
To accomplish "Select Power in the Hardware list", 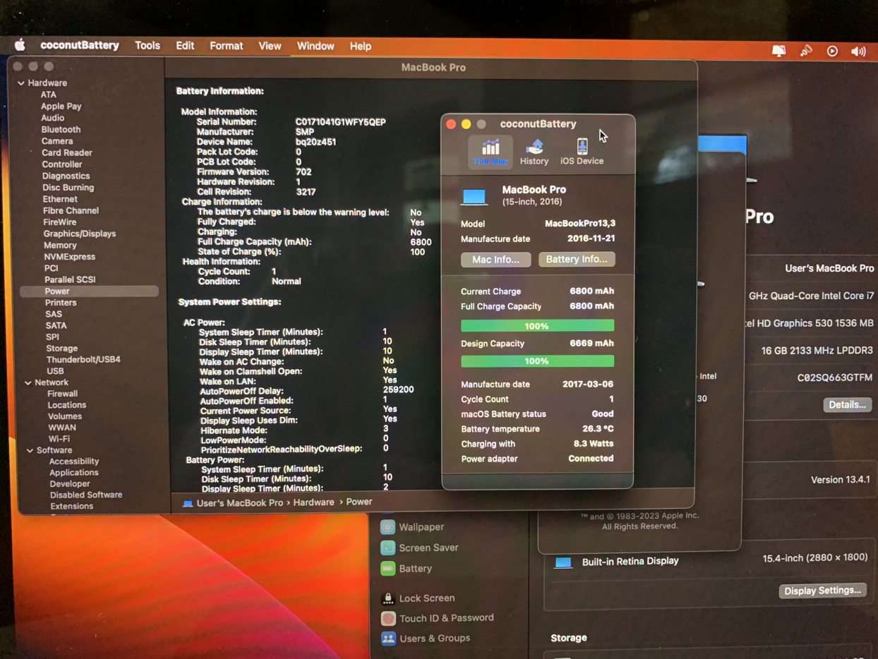I will pos(89,291).
